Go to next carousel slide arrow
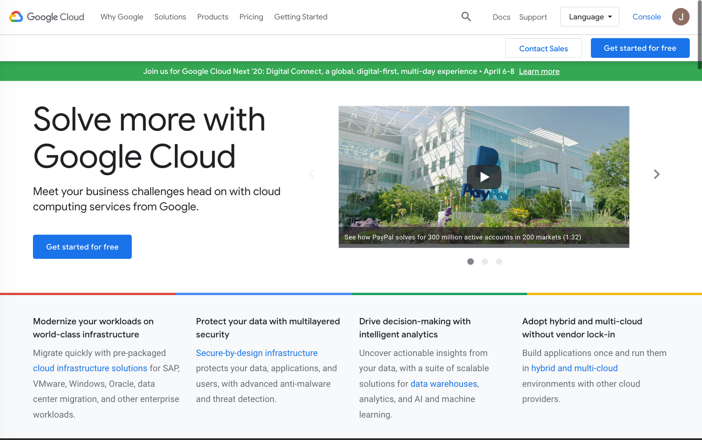 [656, 174]
